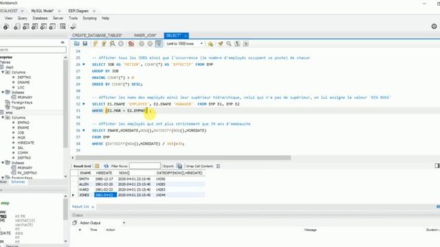Toggle Wrap Cell Contents icon
Viewport: 440px width, 247px height.
pos(219,166)
